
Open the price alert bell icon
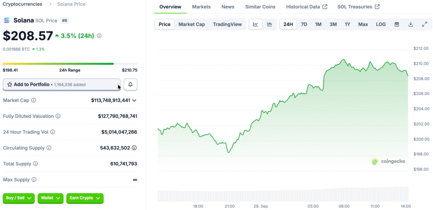tap(130, 84)
